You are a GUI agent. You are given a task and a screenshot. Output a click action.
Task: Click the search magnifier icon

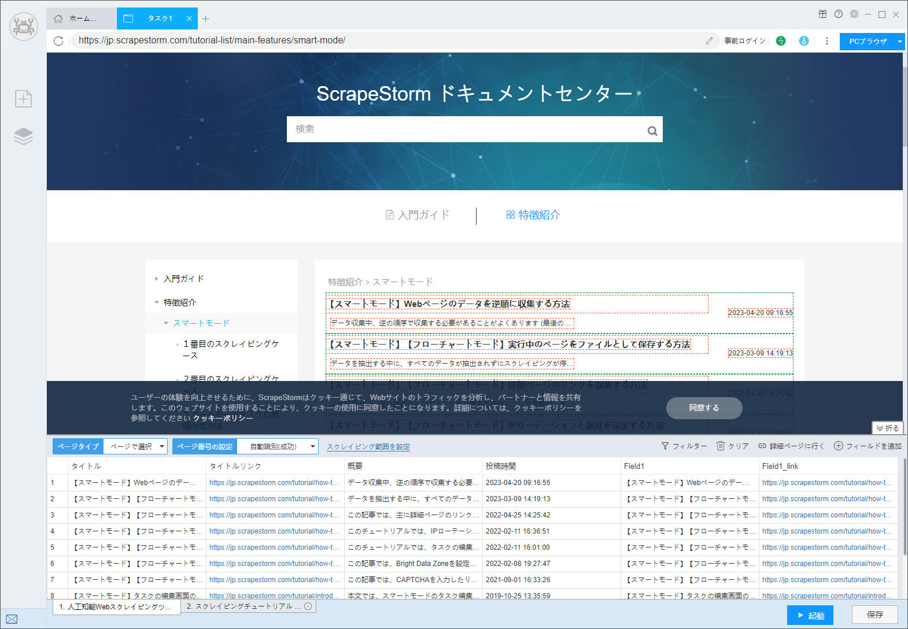coord(652,131)
